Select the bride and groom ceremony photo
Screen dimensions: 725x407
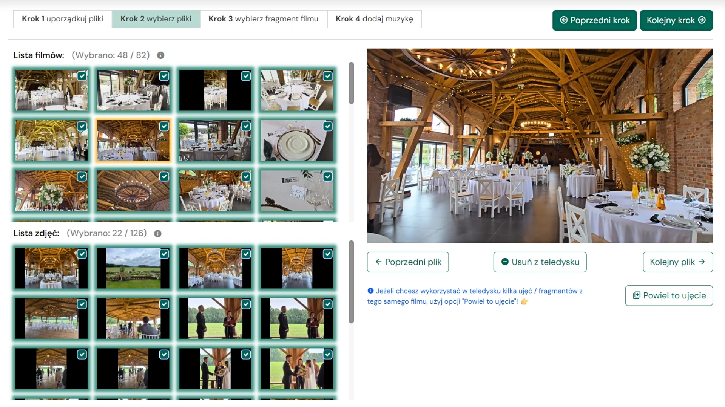click(x=297, y=369)
